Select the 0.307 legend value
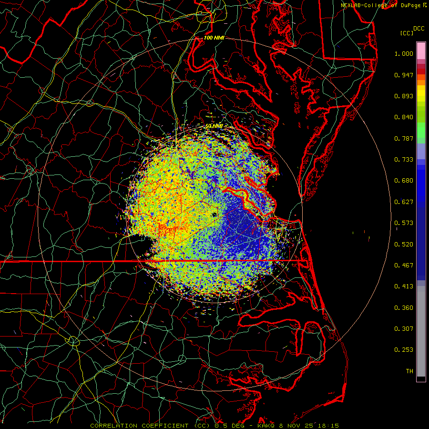 (404, 329)
